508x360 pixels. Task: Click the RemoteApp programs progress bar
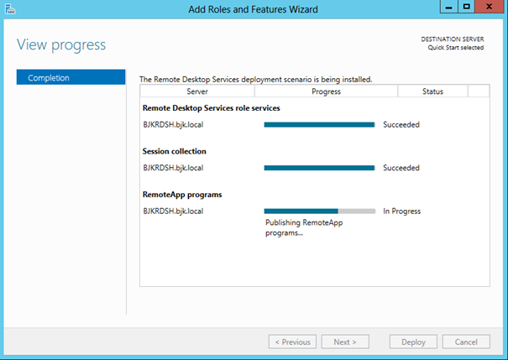tap(319, 211)
